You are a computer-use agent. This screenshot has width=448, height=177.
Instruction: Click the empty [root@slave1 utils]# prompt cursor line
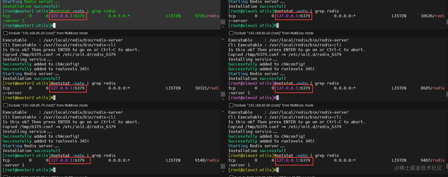tap(254, 25)
